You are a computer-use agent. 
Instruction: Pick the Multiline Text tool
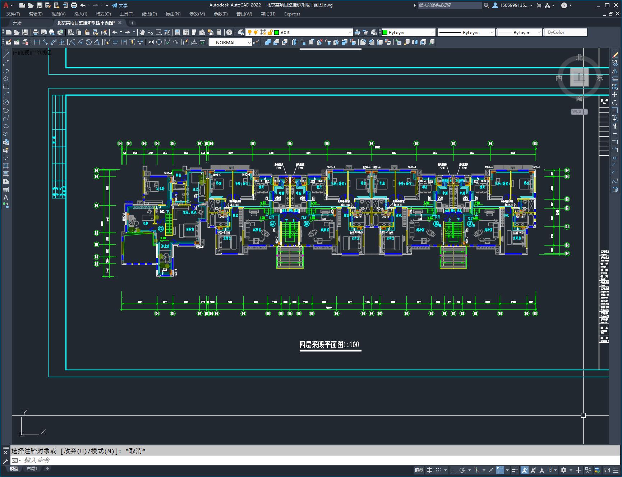pyautogui.click(x=6, y=197)
